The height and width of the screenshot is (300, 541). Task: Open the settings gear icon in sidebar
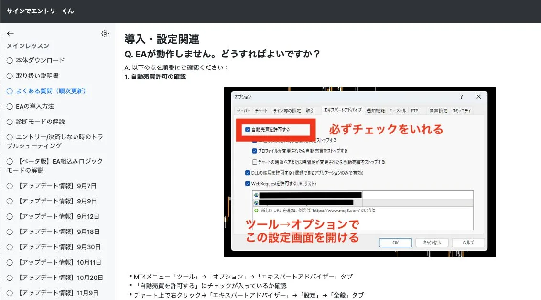[x=105, y=33]
